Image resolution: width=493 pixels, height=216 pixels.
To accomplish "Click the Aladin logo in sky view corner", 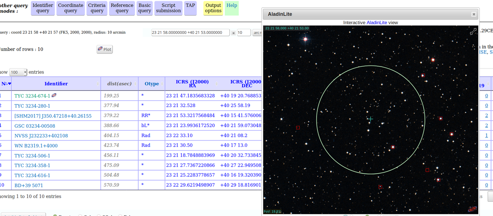I will coord(472,209).
